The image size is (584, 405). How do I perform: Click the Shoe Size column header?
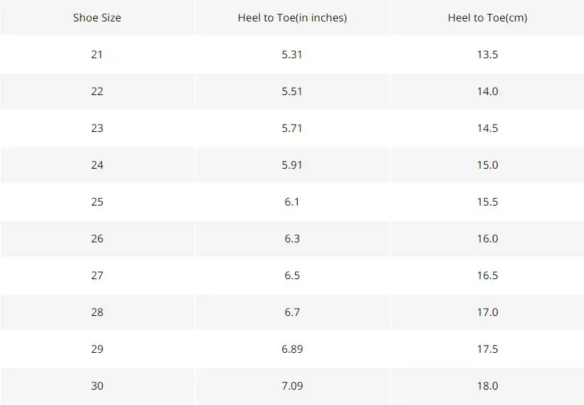point(97,18)
